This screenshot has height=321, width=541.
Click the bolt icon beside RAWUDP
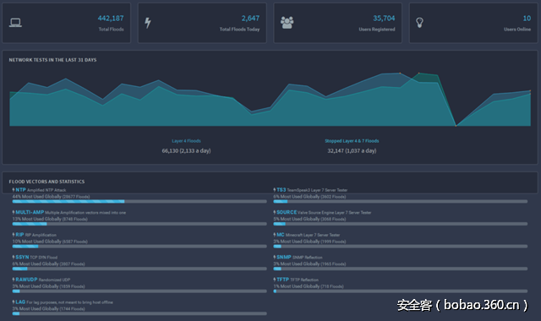tap(14, 280)
